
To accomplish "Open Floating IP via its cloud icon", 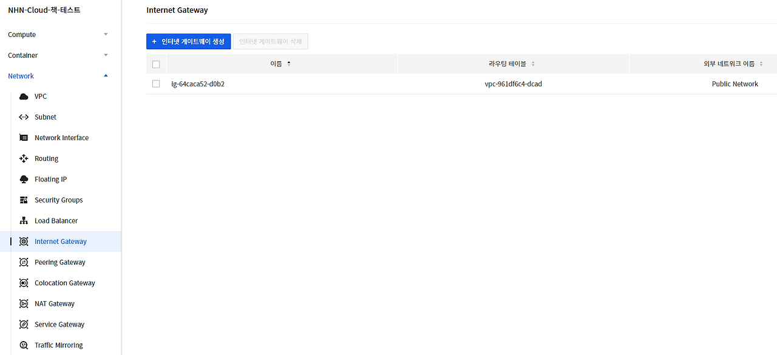I will point(24,178).
